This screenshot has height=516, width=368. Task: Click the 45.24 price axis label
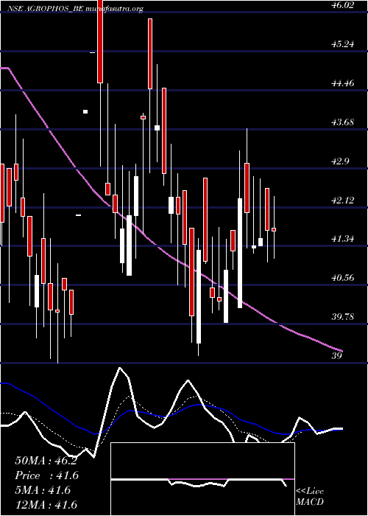(343, 44)
